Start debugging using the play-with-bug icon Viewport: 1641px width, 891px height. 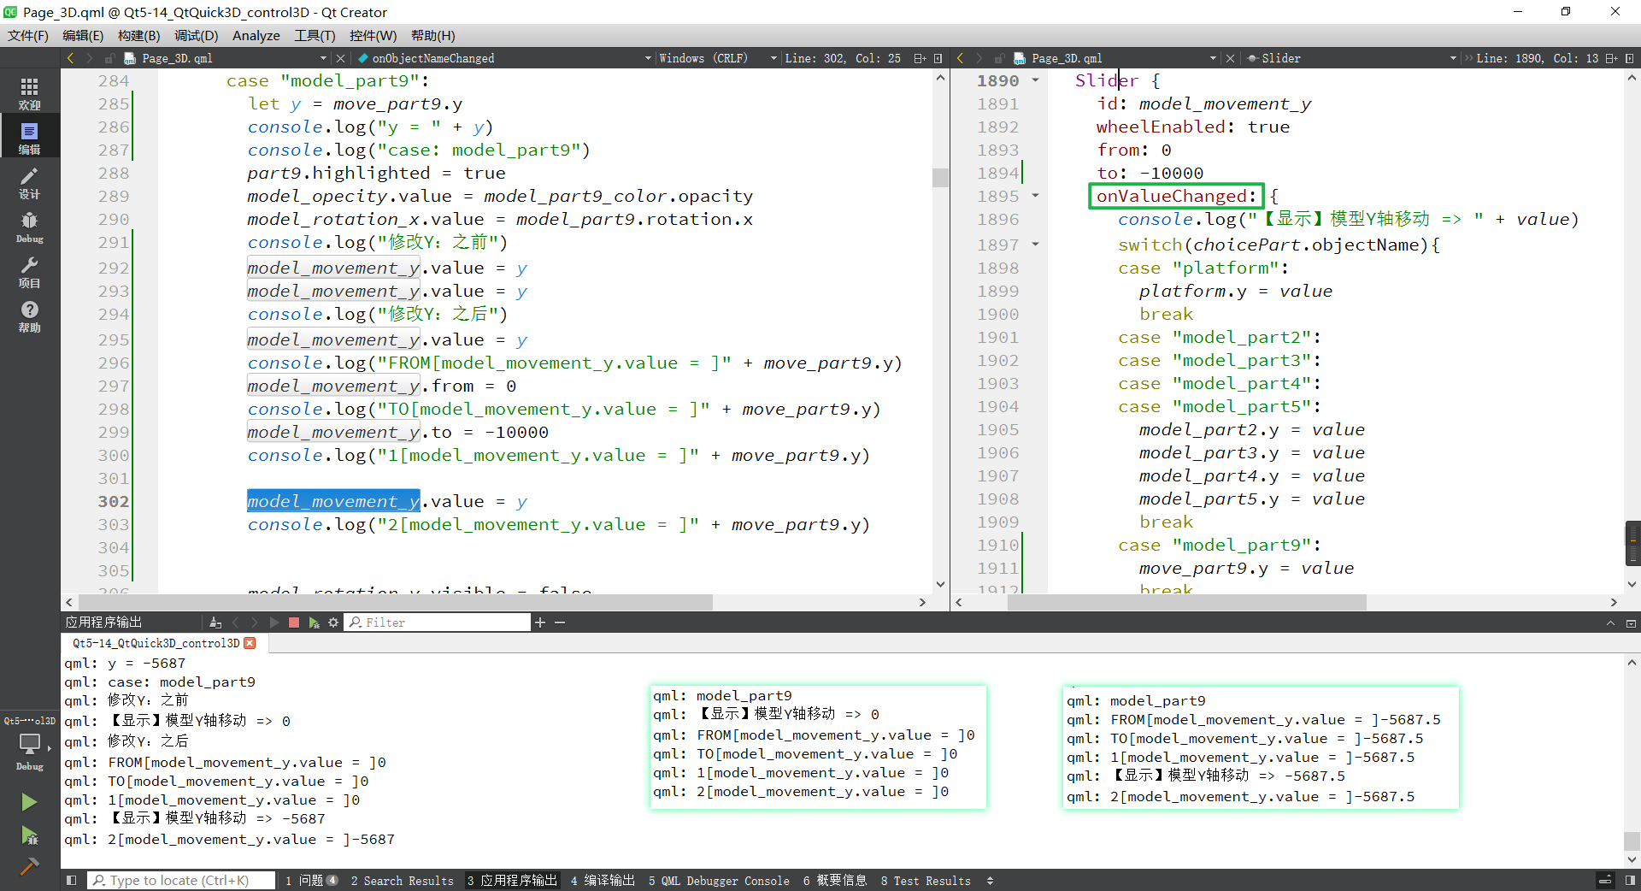29,835
